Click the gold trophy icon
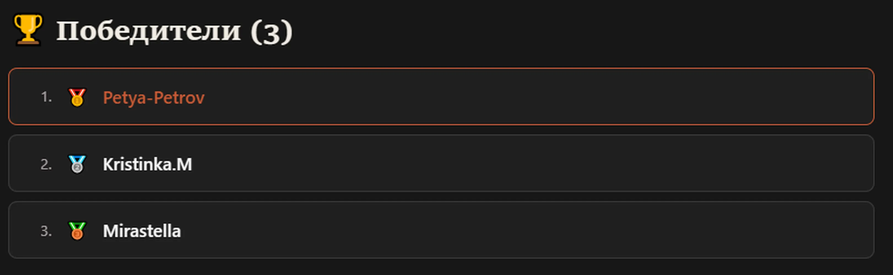Viewport: 893px width, 275px height. [28, 30]
